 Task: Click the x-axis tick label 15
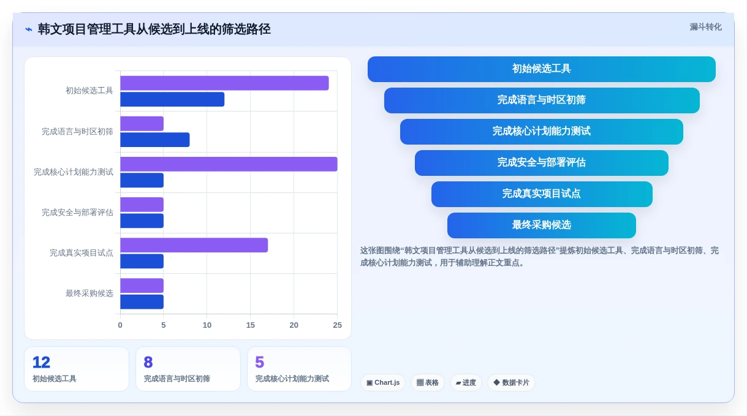(x=251, y=325)
